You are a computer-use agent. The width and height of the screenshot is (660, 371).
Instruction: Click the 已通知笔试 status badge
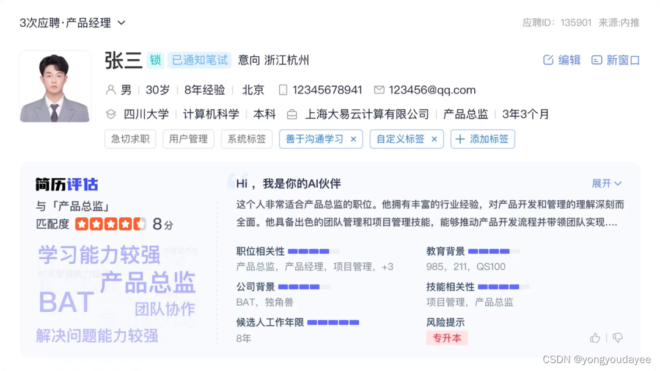[x=199, y=60]
